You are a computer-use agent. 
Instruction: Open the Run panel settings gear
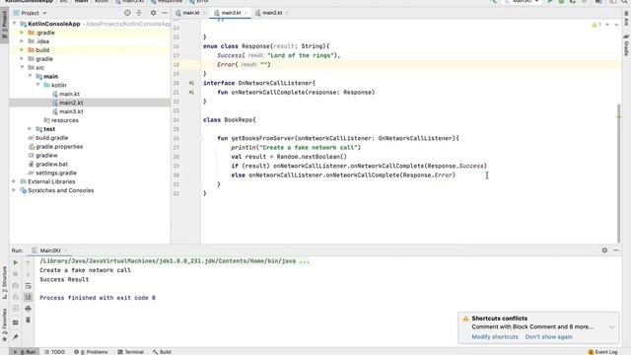[604, 250]
